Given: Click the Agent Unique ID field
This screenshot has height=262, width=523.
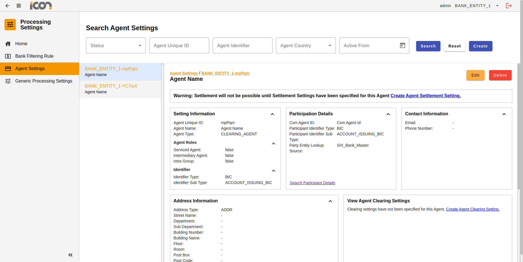Looking at the screenshot, I should 179,46.
